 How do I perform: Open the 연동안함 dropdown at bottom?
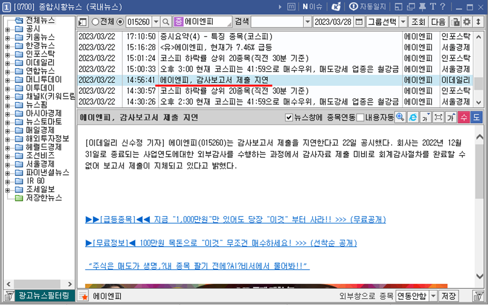pos(433,296)
